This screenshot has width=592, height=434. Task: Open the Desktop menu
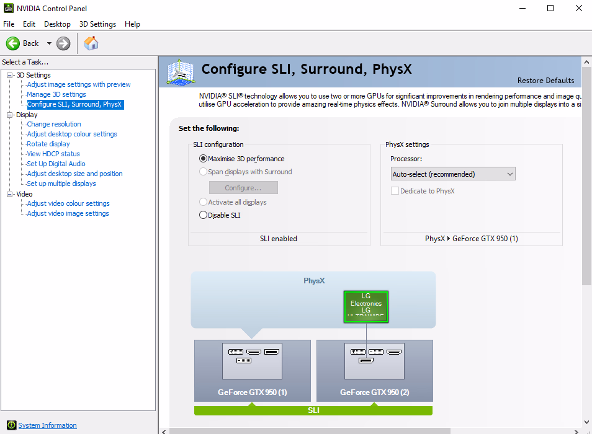coord(57,24)
